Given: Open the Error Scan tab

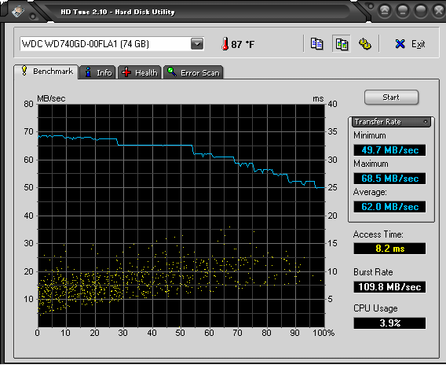Looking at the screenshot, I should click(193, 72).
